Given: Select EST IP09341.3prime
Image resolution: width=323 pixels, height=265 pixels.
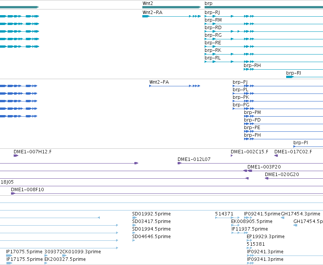Looking at the screenshot, I should point(265,259).
